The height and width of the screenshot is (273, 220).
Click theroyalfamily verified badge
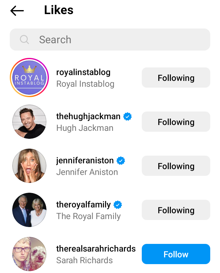[x=118, y=205]
